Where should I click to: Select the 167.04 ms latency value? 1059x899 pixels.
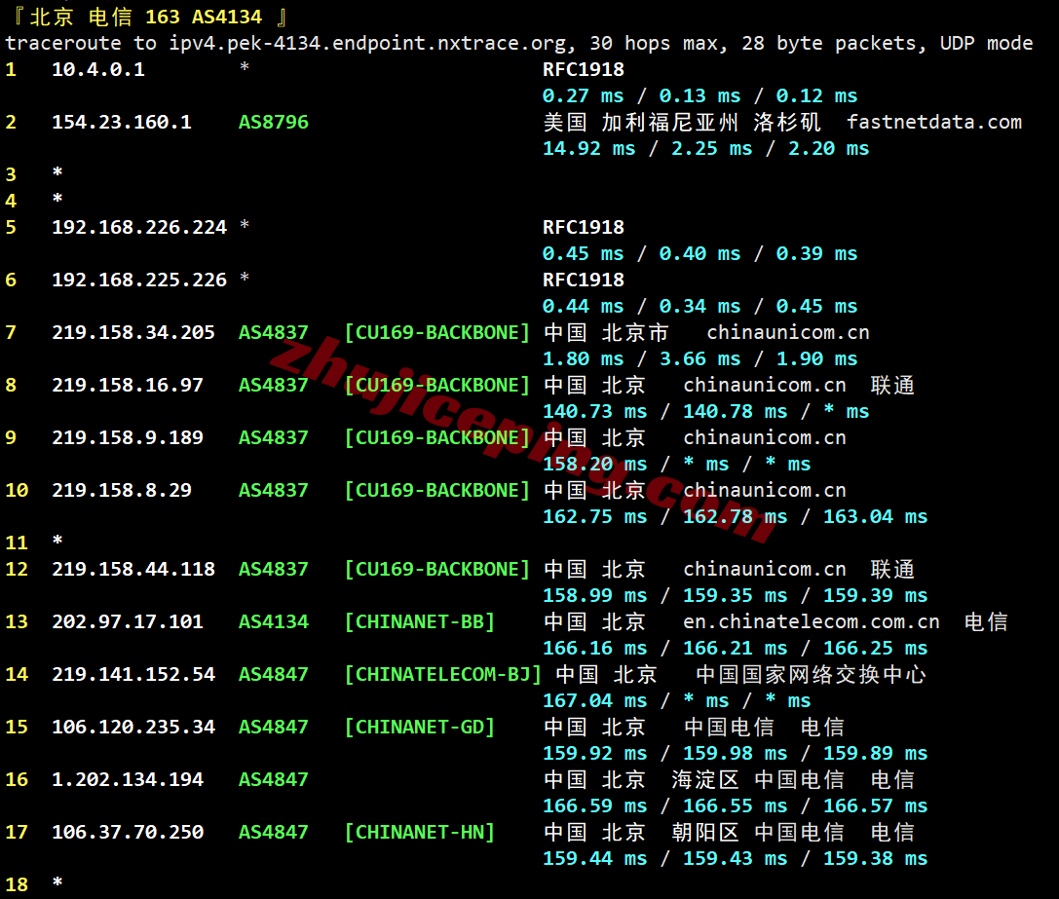(x=595, y=702)
